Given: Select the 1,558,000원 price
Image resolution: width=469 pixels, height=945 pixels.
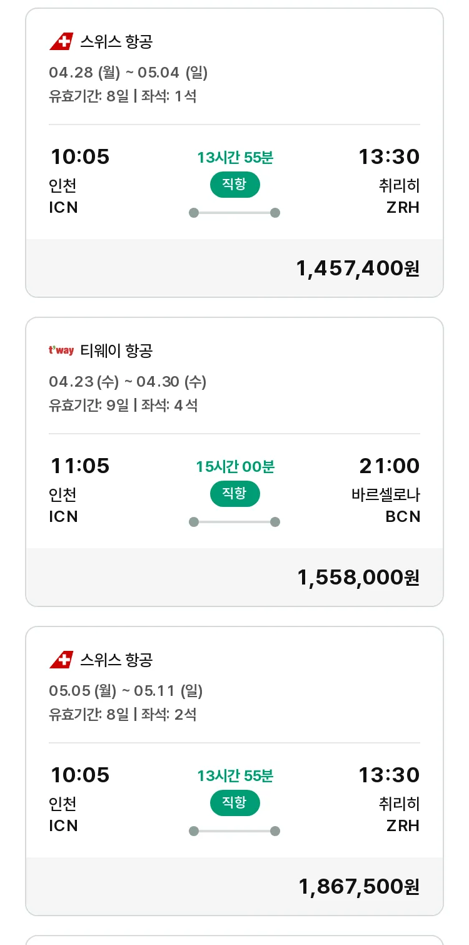Looking at the screenshot, I should click(x=358, y=578).
